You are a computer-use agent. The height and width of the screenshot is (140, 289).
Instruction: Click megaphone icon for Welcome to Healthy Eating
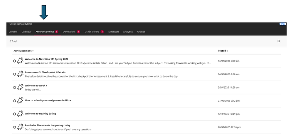[x=20, y=114]
